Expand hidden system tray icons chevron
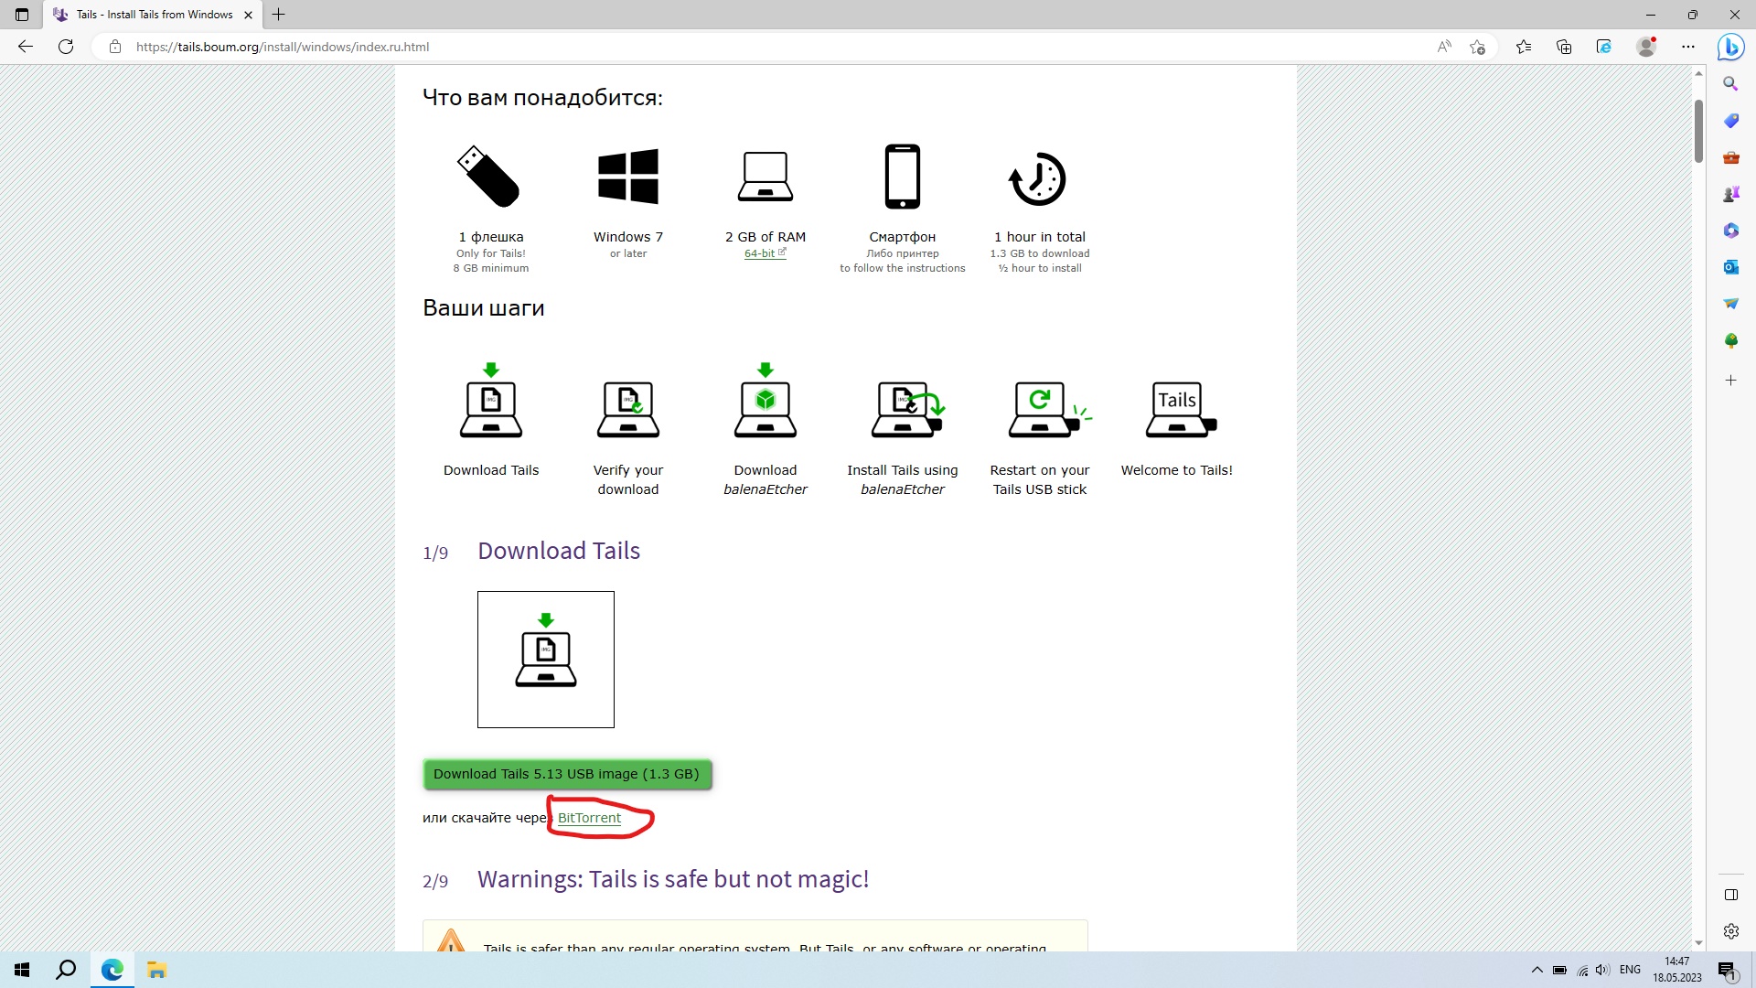Screen dimensions: 1756x988 point(1536,970)
